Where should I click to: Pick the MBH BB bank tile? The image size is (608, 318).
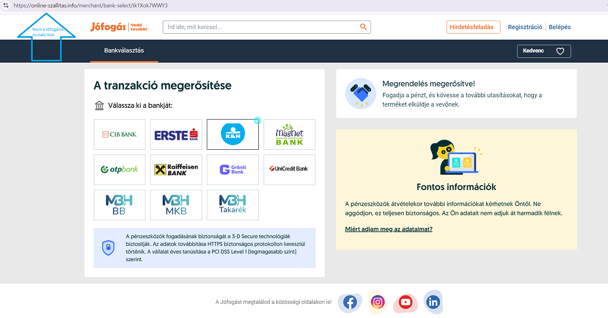(119, 205)
